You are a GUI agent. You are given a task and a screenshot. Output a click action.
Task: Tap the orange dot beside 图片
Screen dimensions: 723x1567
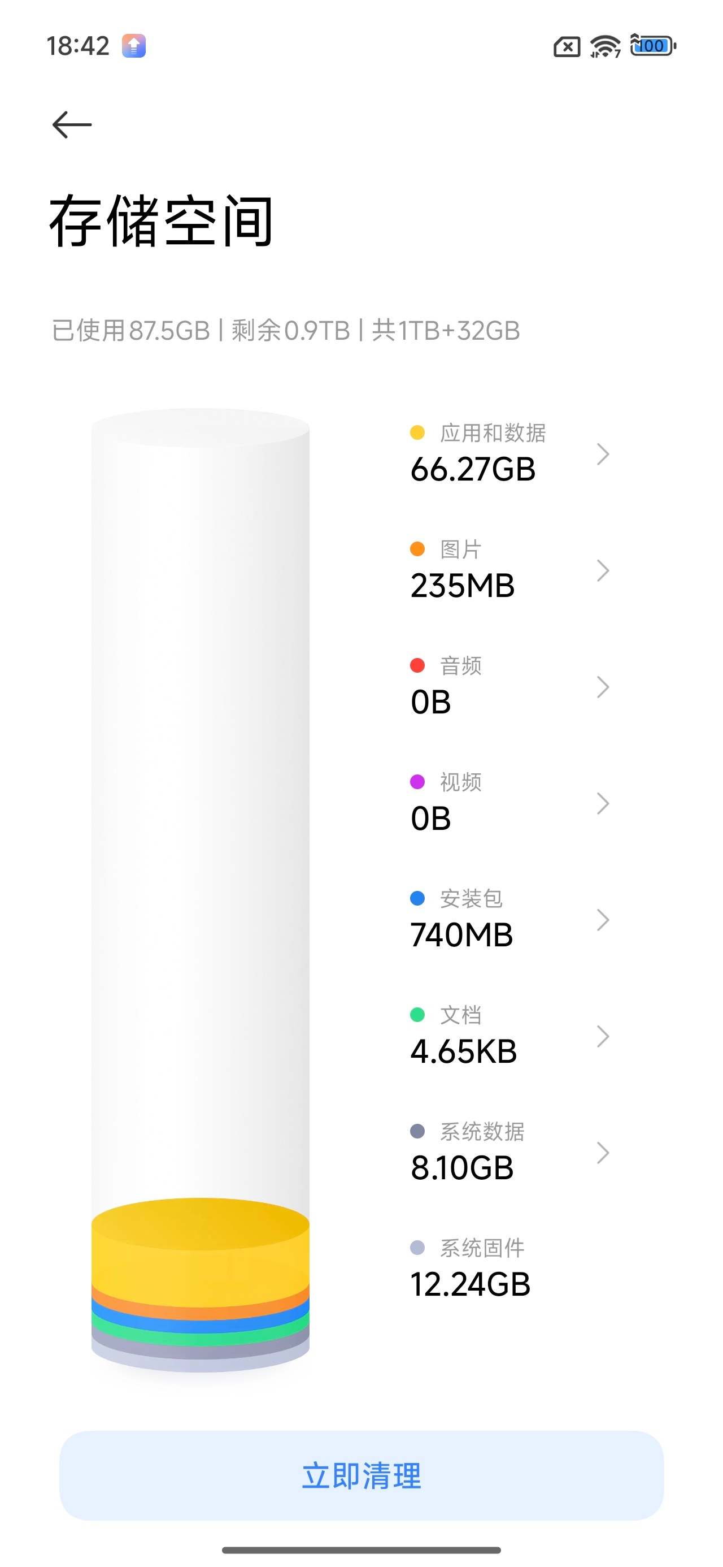417,549
